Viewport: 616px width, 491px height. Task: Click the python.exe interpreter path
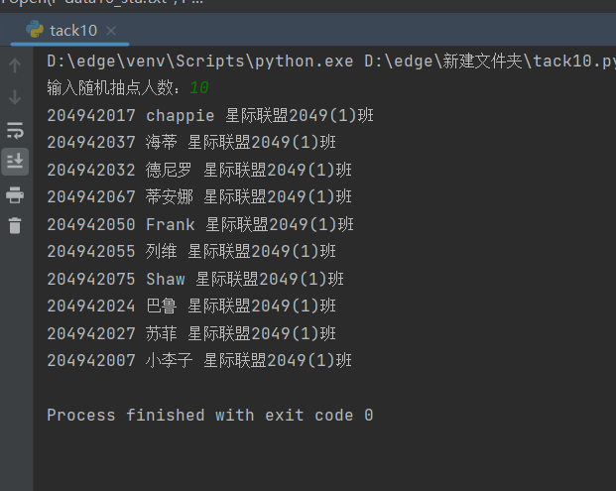pos(199,61)
